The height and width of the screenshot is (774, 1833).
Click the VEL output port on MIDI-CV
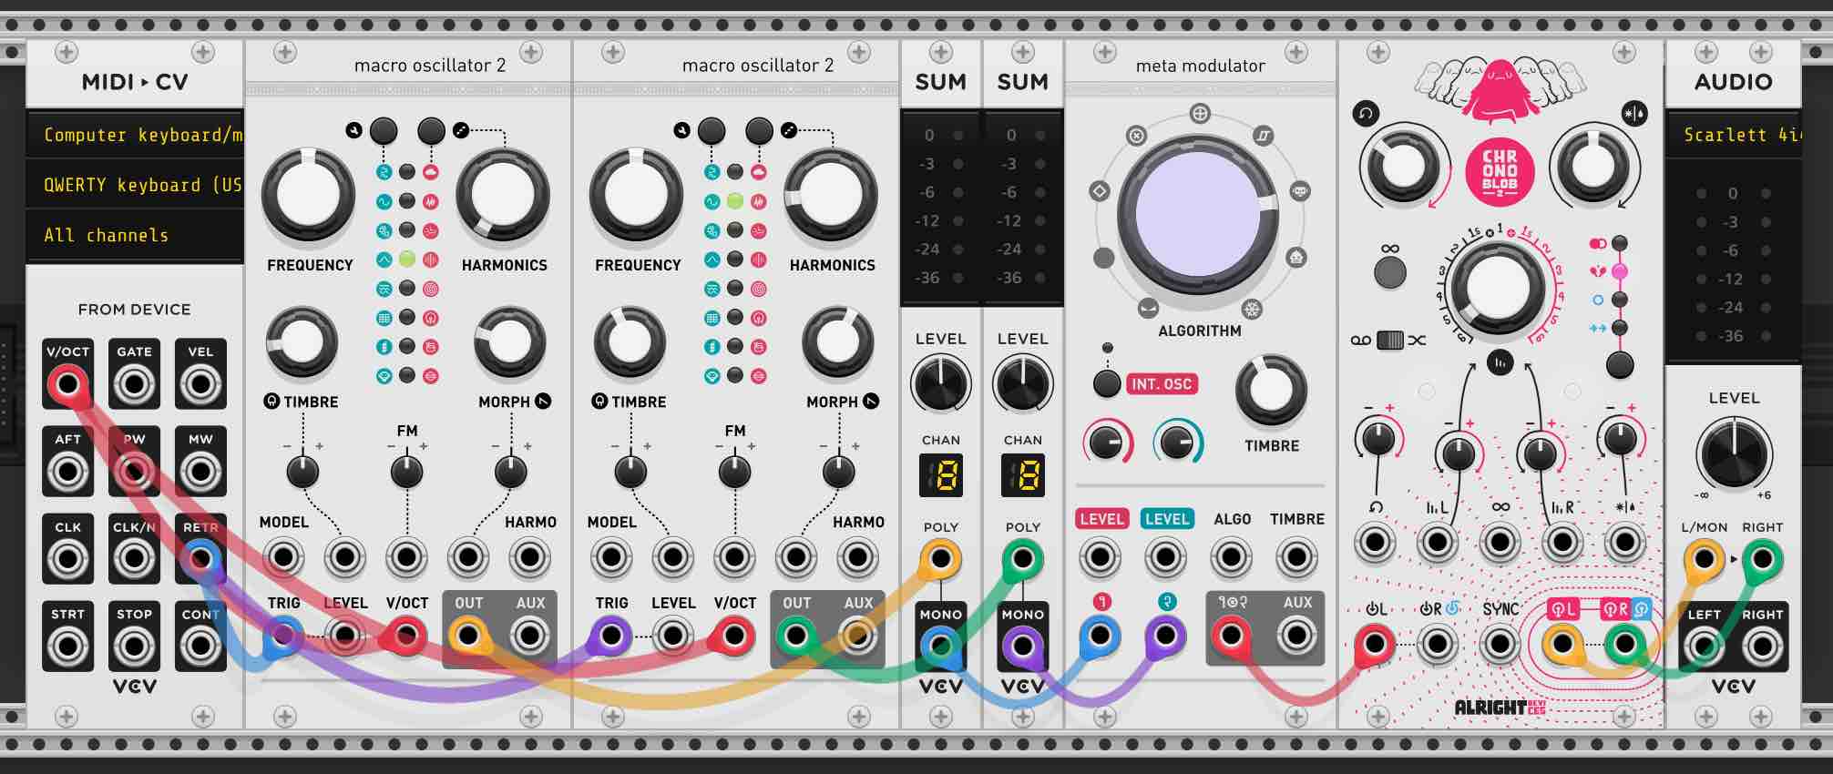click(x=200, y=385)
